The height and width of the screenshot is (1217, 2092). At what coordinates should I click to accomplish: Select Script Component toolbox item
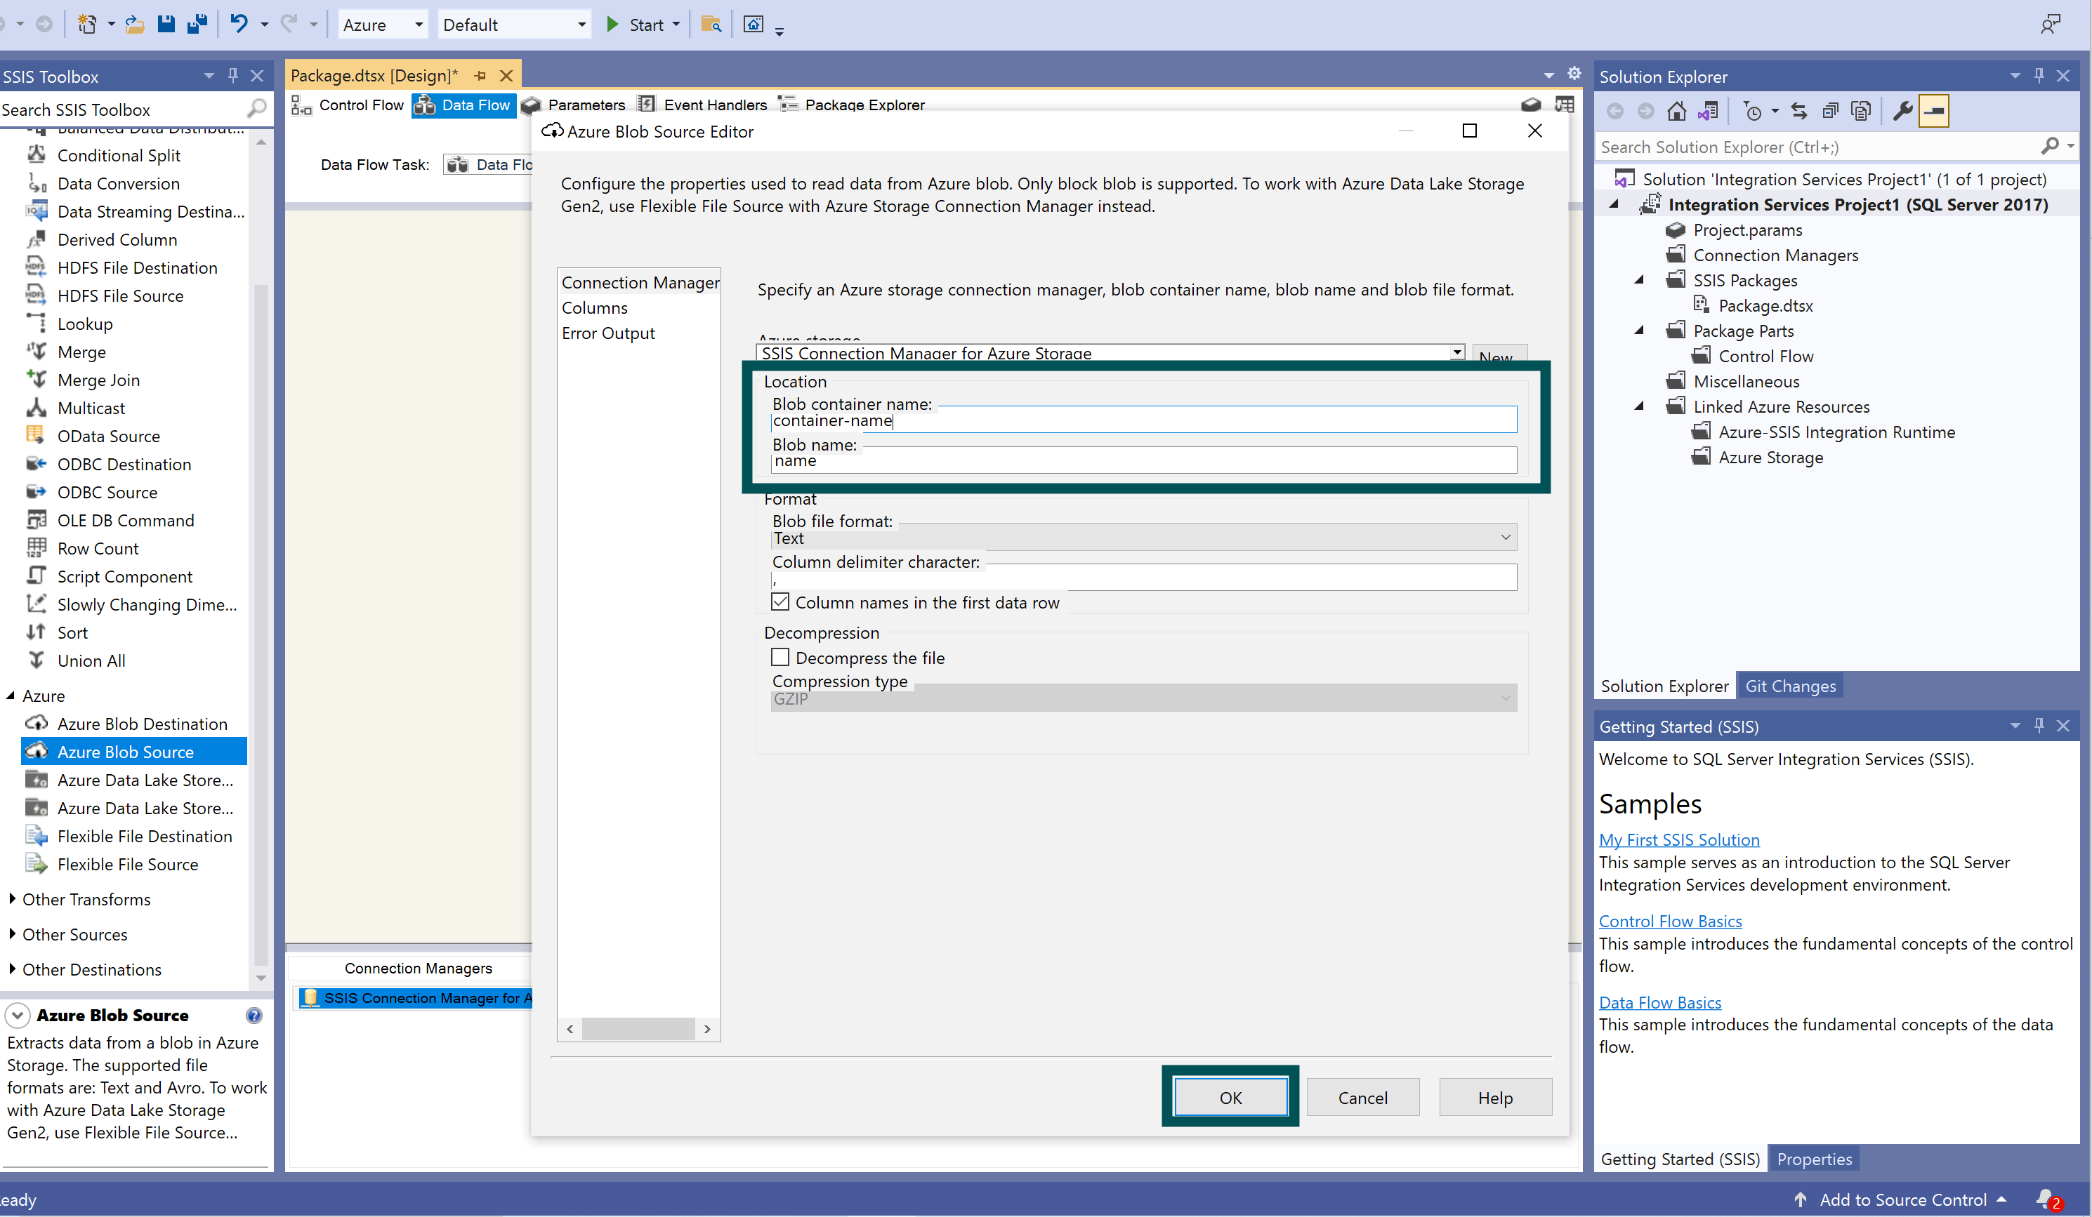coord(135,576)
